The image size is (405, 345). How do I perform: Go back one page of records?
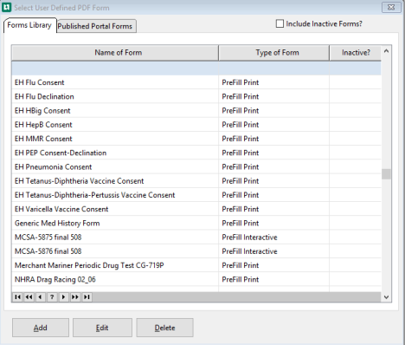(x=29, y=297)
